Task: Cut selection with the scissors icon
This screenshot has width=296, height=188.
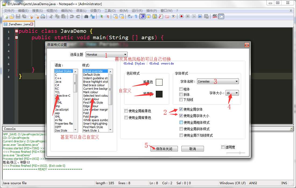Action: [51, 17]
